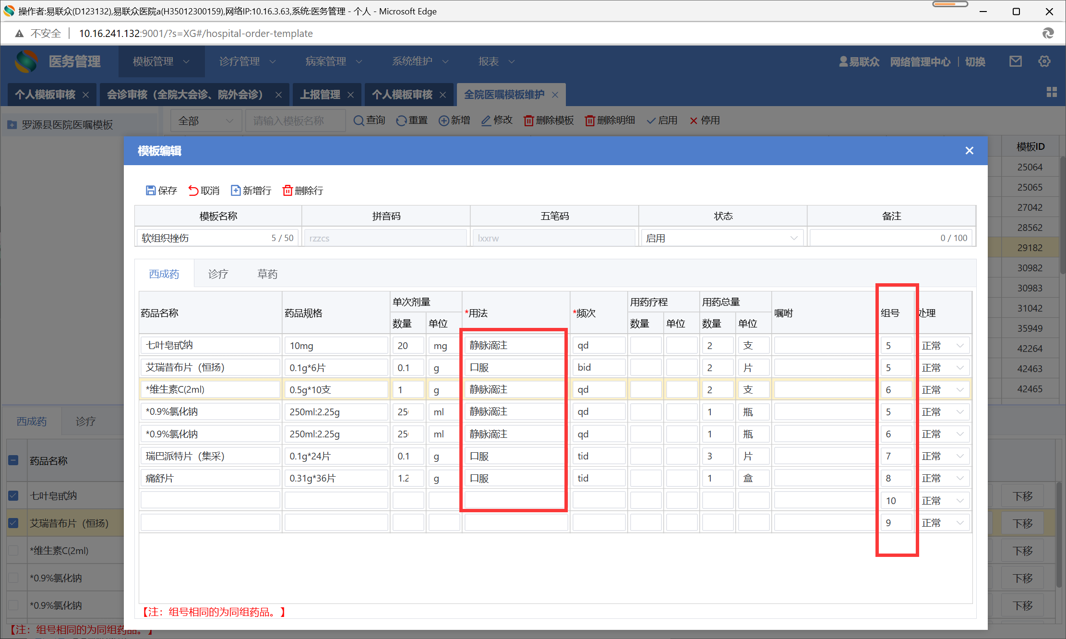Open the mail envelope icon in header
The image size is (1066, 639).
coord(1015,61)
